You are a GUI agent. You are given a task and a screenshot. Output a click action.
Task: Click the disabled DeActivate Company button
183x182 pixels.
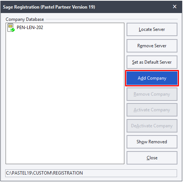click(x=152, y=126)
